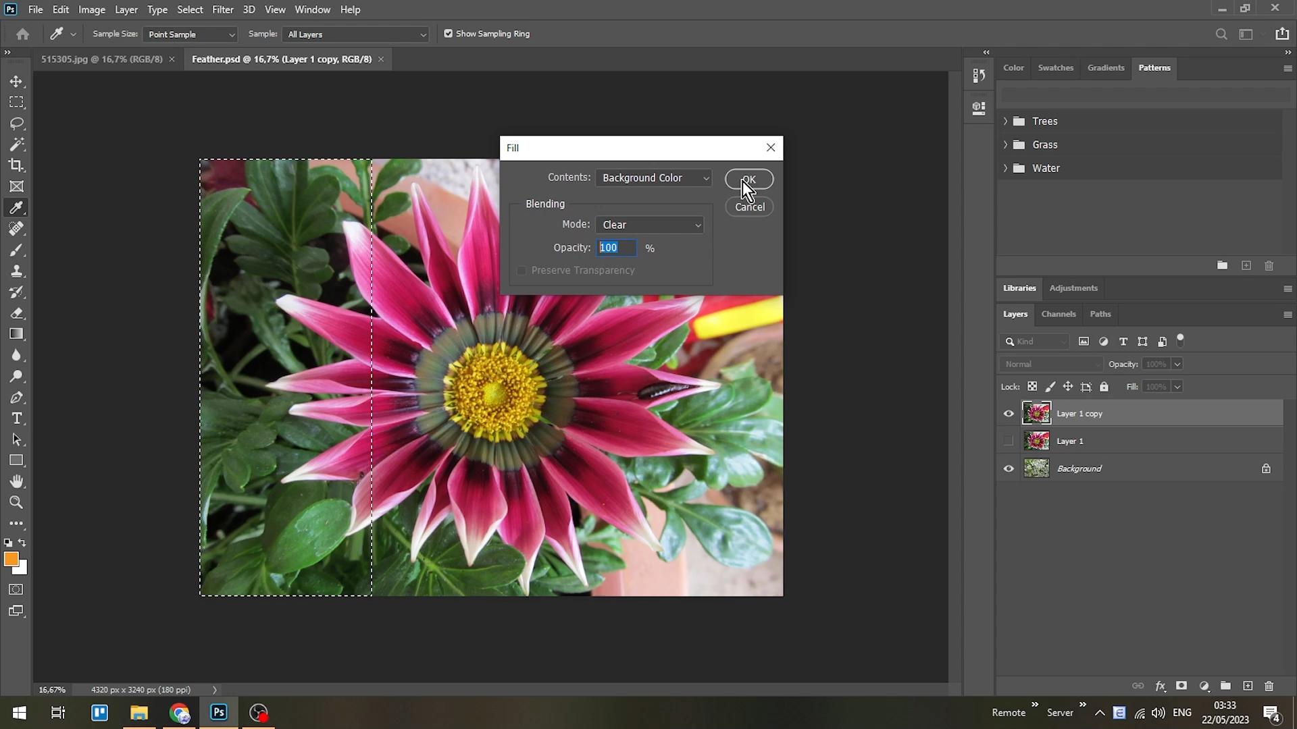The width and height of the screenshot is (1297, 729).
Task: Select the Lasso tool
Action: (17, 123)
